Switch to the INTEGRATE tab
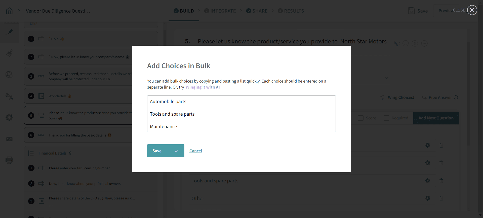Viewport: 483px width, 218px height. coord(220,11)
